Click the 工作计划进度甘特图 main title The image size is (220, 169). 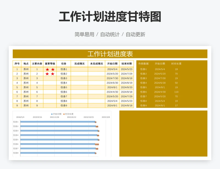(110, 17)
